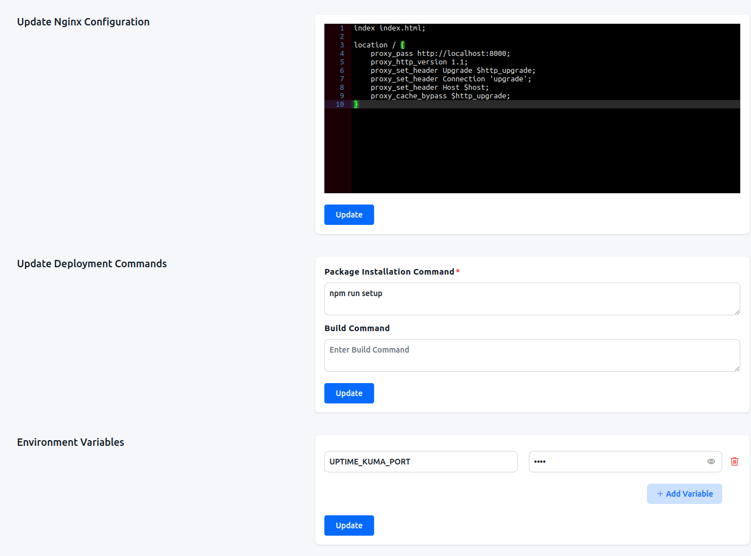This screenshot has width=751, height=556.
Task: Focus the Enter Build Command textarea
Action: [x=532, y=355]
